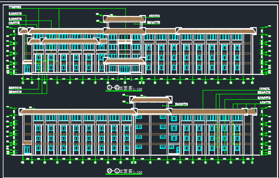Select the cyan side door at the left of the upper elevation
This screenshot has width=279, height=178.
pyautogui.click(x=27, y=69)
